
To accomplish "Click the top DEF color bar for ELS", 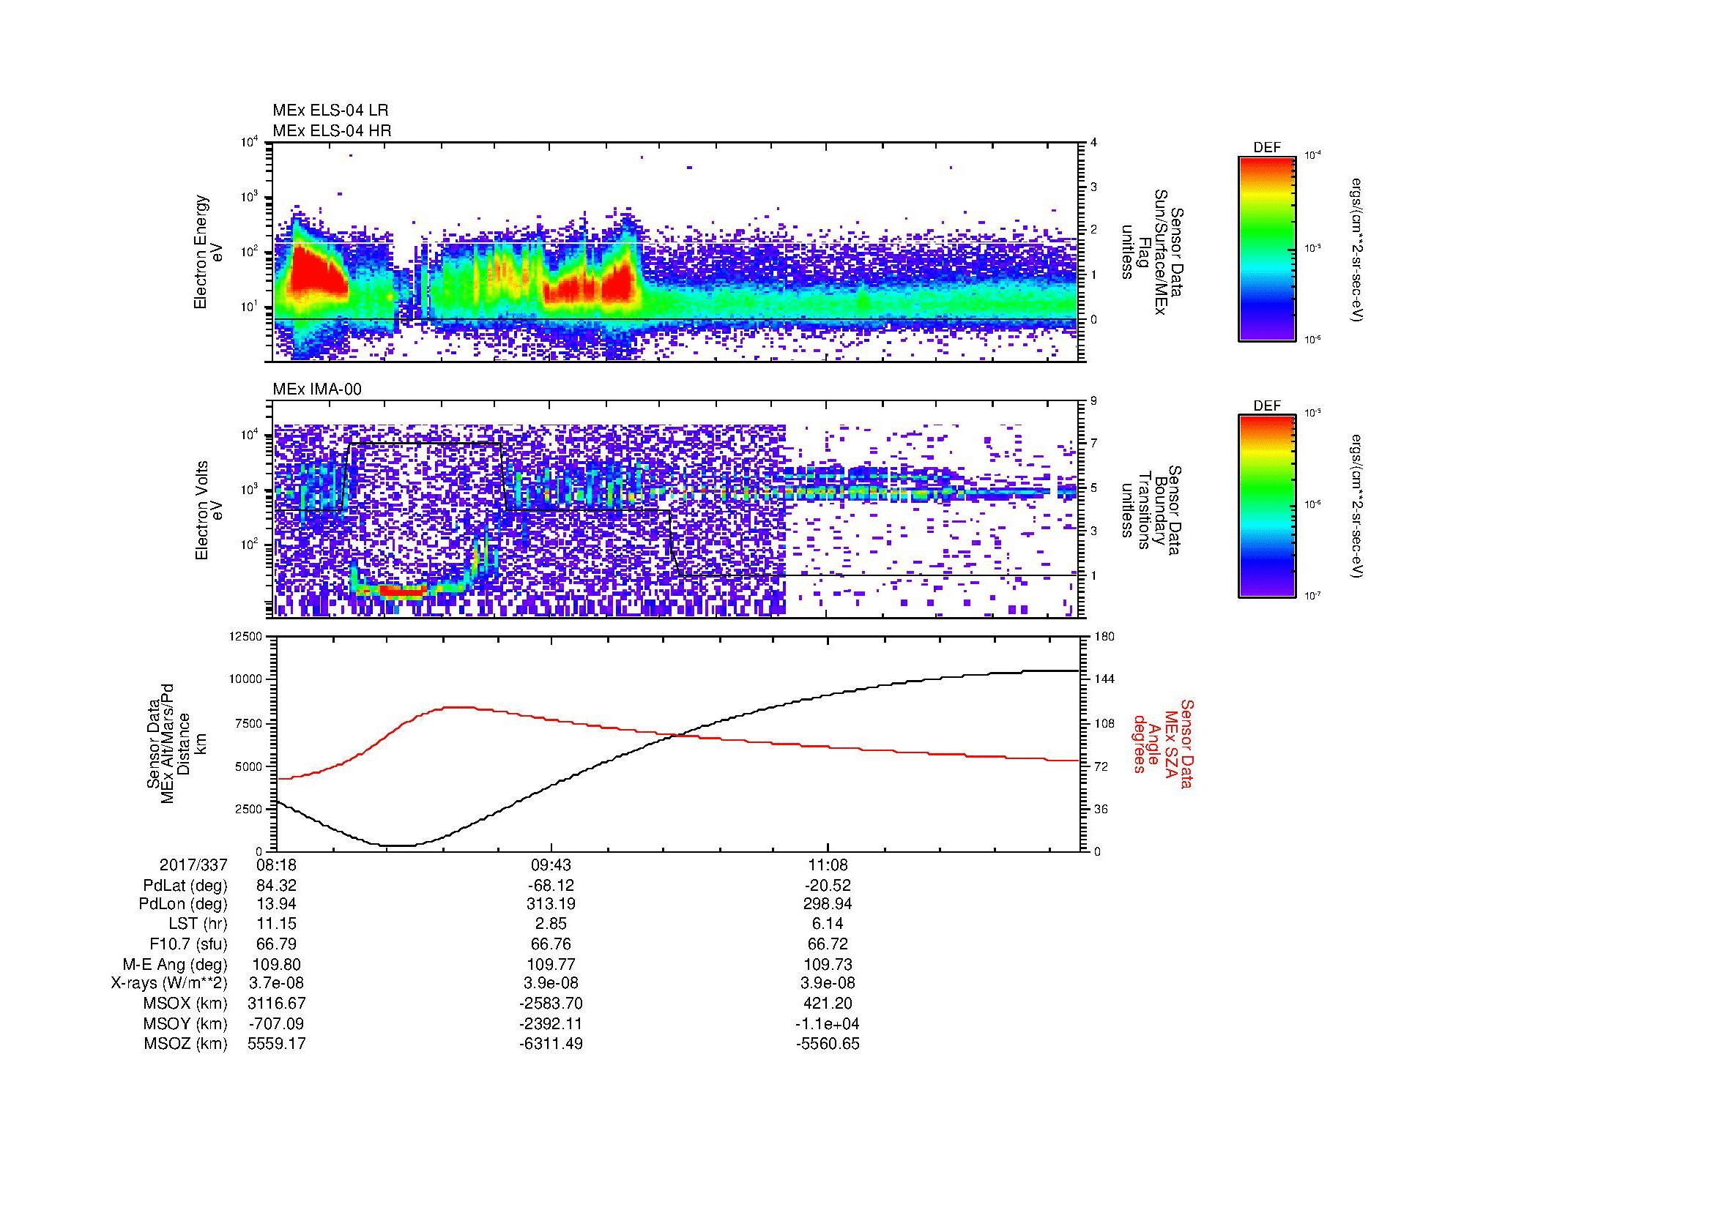I will point(1267,249).
